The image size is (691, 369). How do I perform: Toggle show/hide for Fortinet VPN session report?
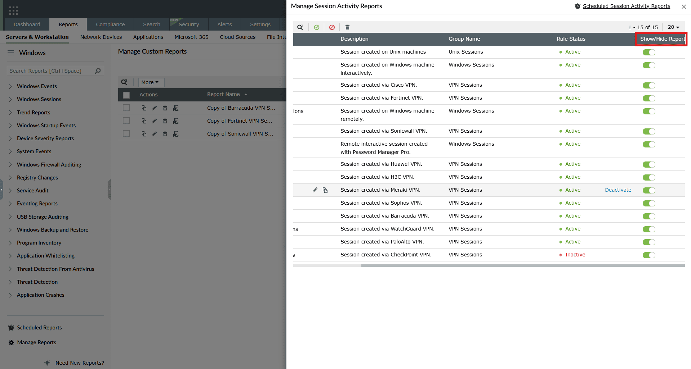(x=649, y=98)
